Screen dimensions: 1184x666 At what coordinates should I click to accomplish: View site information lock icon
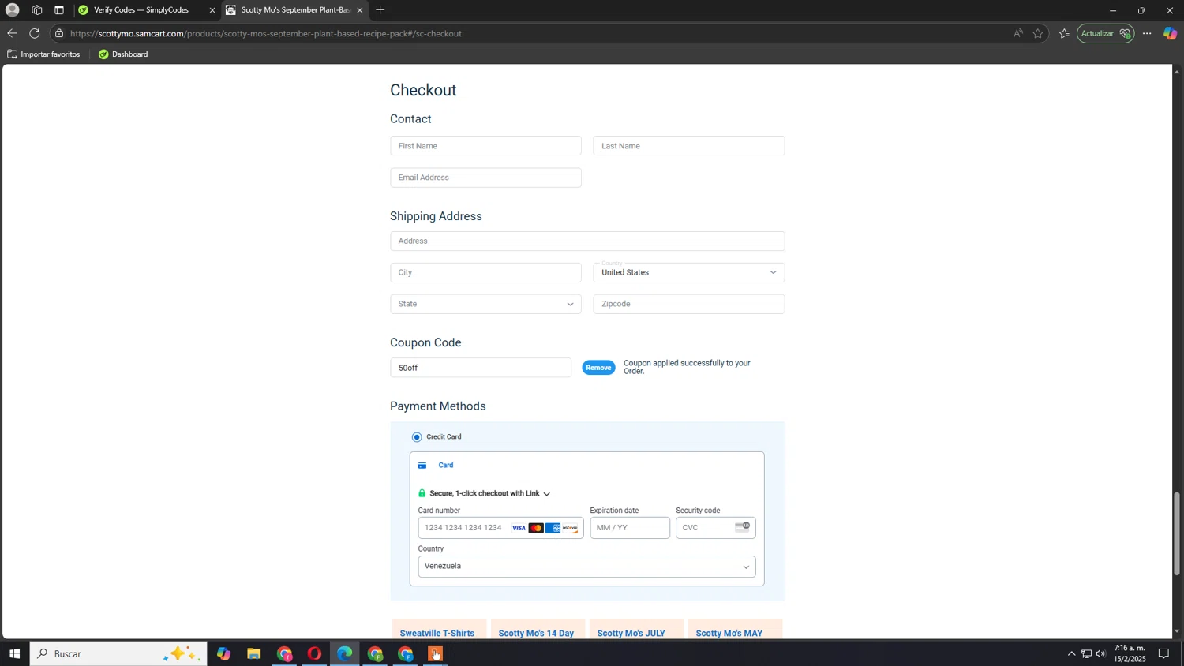coord(59,33)
